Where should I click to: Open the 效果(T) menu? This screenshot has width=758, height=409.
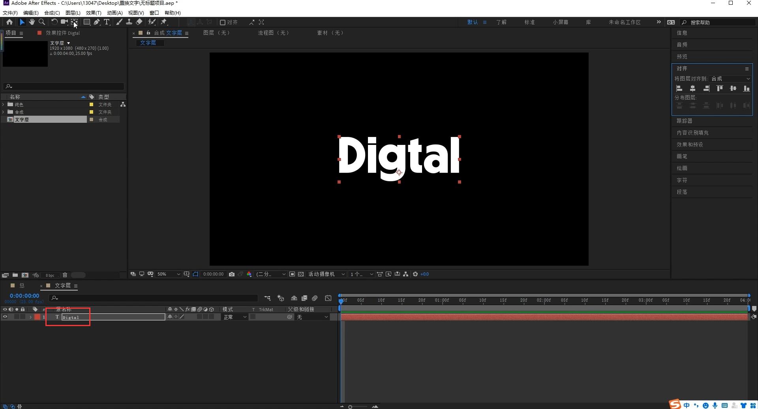click(94, 13)
